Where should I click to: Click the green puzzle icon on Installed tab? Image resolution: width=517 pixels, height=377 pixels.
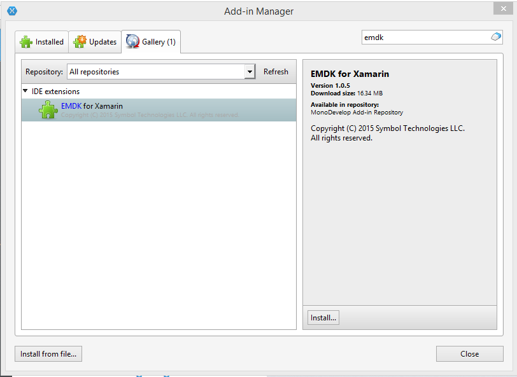(26, 42)
